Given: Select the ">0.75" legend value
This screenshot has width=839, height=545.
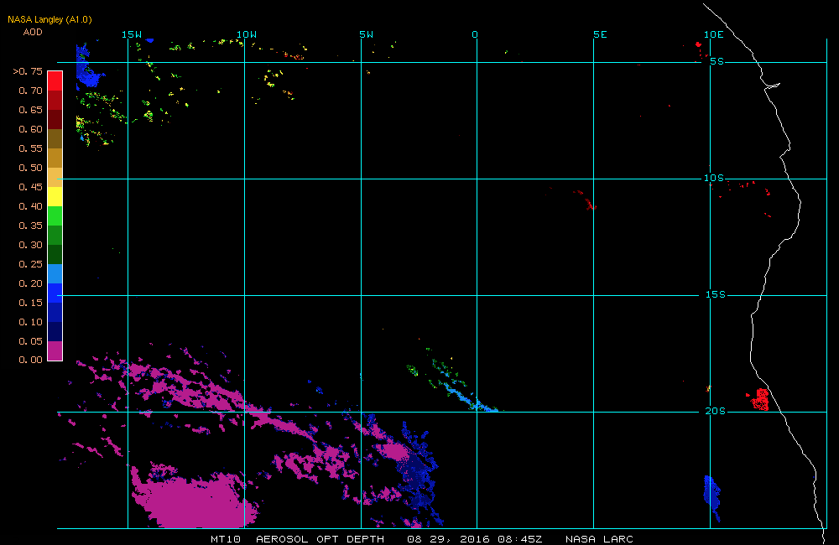Looking at the screenshot, I should (x=28, y=71).
